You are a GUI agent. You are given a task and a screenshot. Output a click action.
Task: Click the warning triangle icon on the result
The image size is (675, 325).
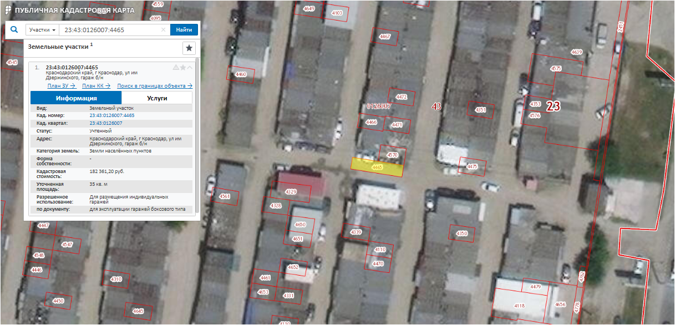point(176,68)
